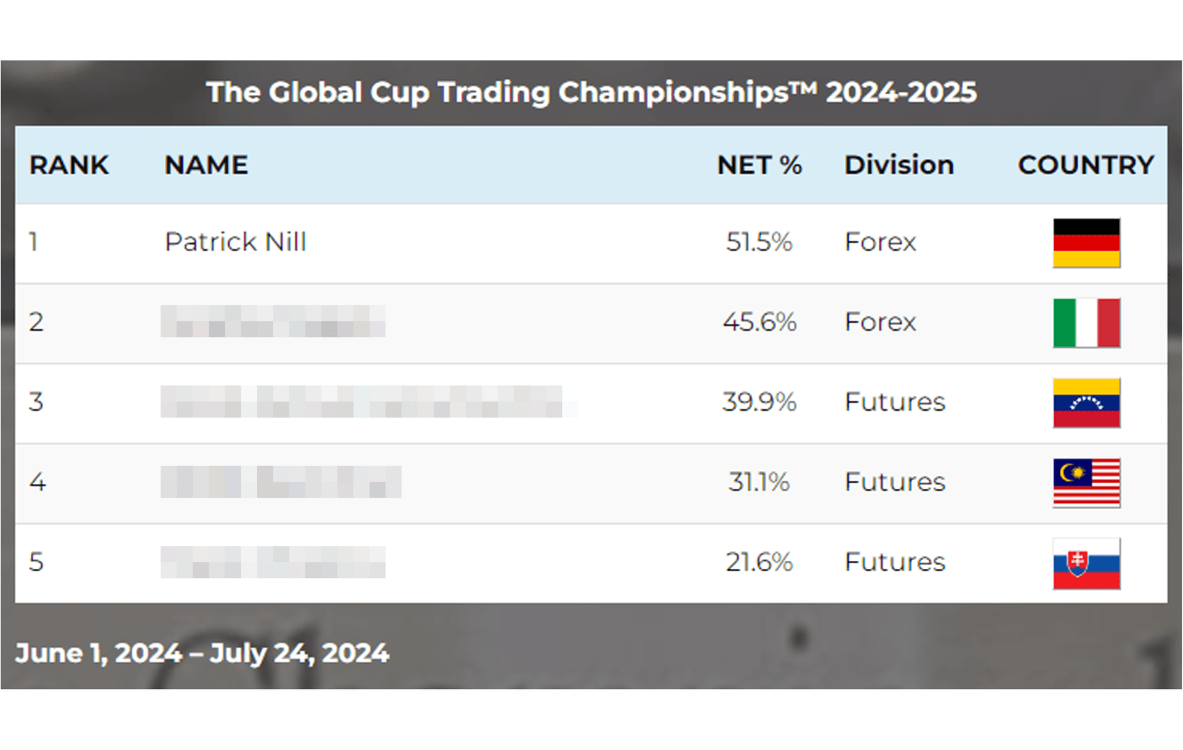Screen dimensions: 1183x750
Task: Click the COUNTRY column header
Action: (1086, 165)
